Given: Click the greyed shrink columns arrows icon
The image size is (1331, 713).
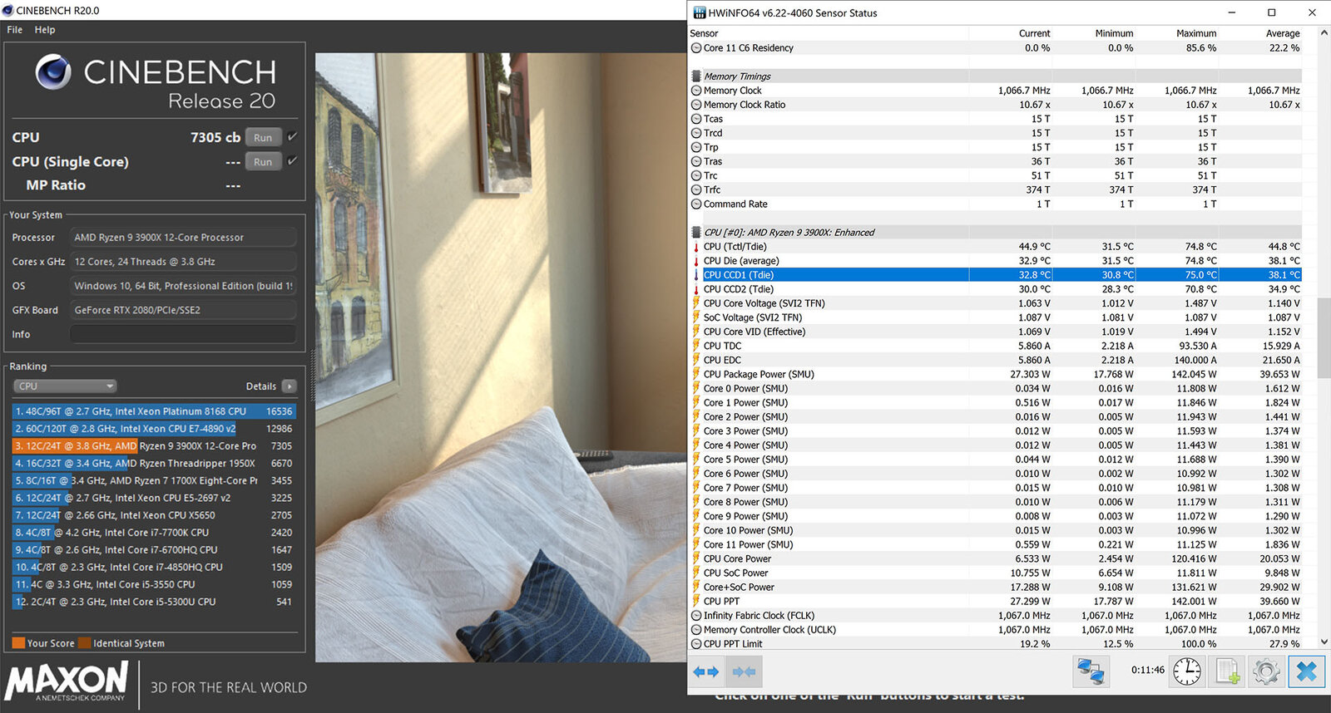Looking at the screenshot, I should coord(744,671).
